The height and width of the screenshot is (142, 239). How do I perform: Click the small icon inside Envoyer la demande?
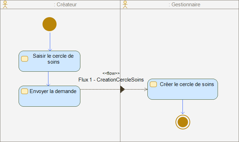24,91
